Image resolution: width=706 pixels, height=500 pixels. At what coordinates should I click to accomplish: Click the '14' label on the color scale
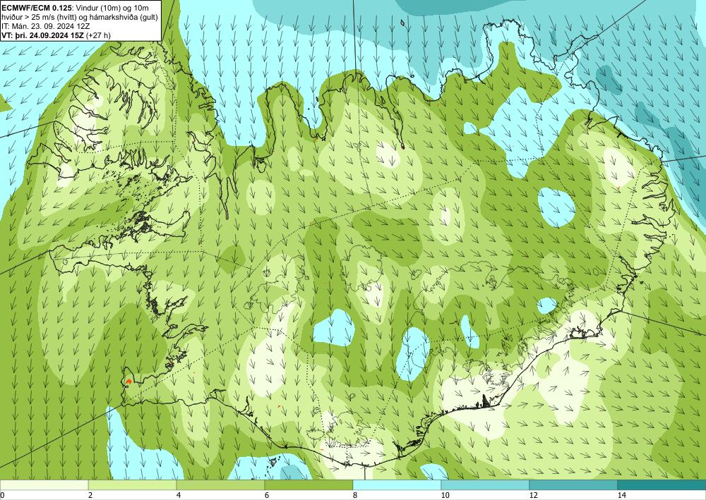[621, 496]
